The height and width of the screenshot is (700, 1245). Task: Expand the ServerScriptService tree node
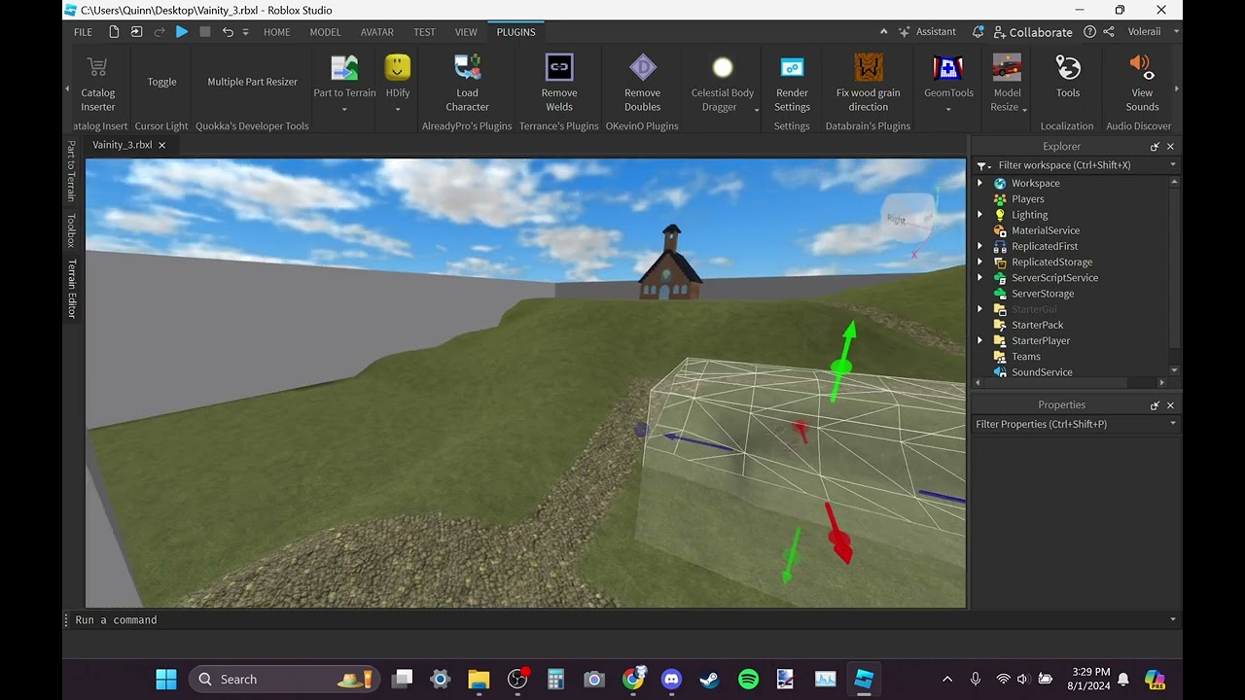pos(980,278)
